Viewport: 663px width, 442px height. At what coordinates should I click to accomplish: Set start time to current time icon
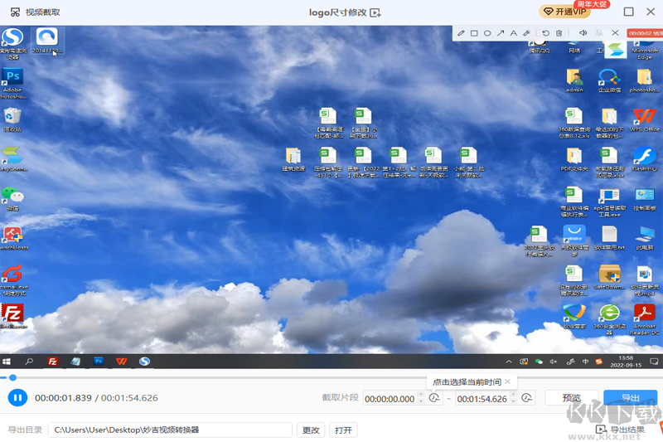(x=433, y=399)
